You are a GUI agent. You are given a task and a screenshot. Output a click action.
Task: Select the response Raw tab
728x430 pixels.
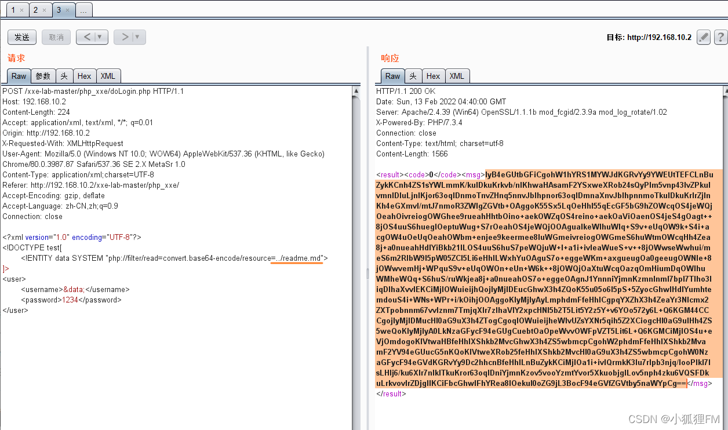point(393,76)
